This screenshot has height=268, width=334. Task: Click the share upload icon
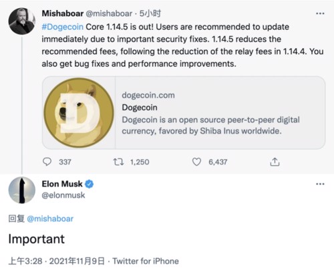(275, 162)
